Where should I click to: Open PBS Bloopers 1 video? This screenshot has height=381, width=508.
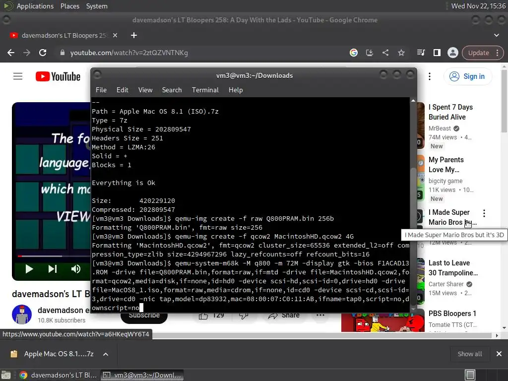(x=452, y=314)
